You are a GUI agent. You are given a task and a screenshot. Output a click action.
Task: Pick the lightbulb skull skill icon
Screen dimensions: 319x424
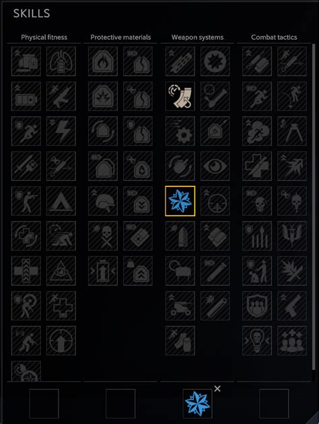pyautogui.click(x=257, y=341)
